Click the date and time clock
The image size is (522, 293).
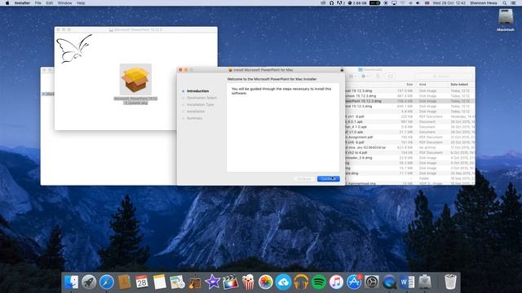pyautogui.click(x=449, y=3)
